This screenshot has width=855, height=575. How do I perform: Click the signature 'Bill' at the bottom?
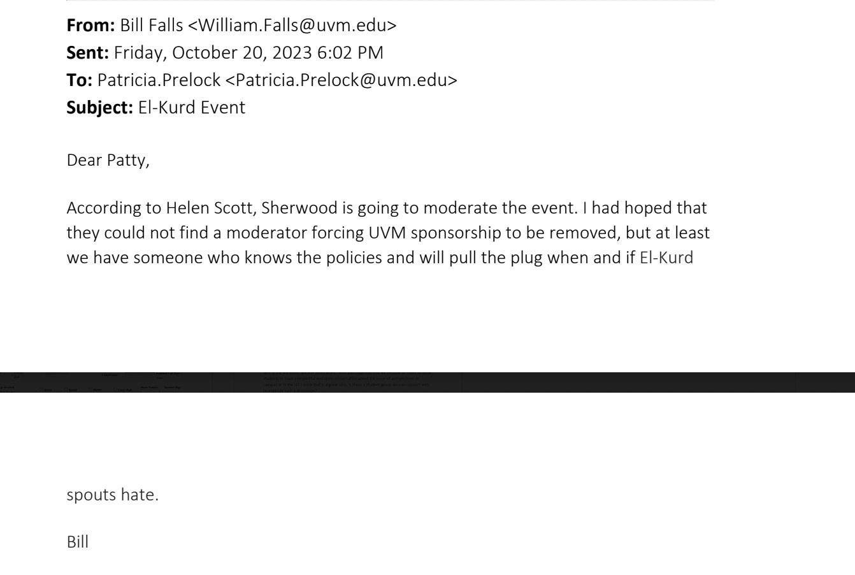point(78,542)
